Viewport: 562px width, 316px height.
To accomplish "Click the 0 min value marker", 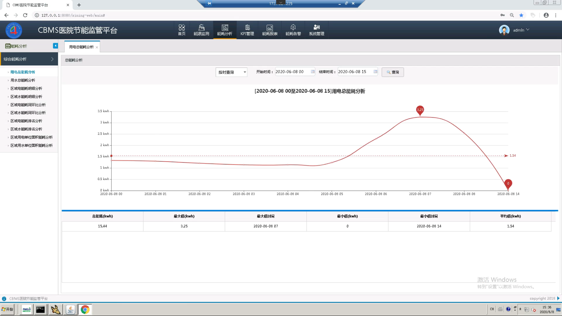I will [508, 184].
